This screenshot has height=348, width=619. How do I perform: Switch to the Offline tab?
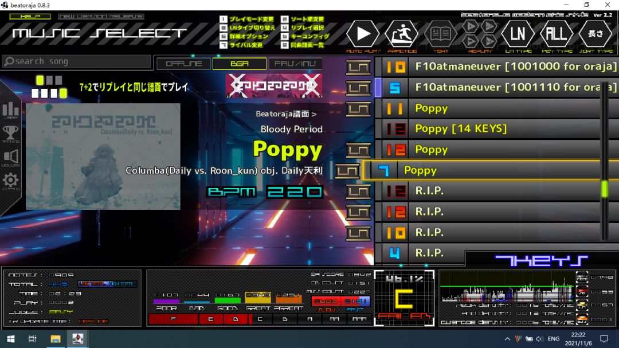pyautogui.click(x=183, y=64)
